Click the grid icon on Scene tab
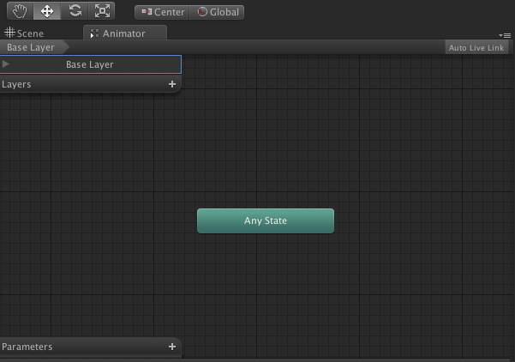This screenshot has height=362, width=515. coord(9,33)
